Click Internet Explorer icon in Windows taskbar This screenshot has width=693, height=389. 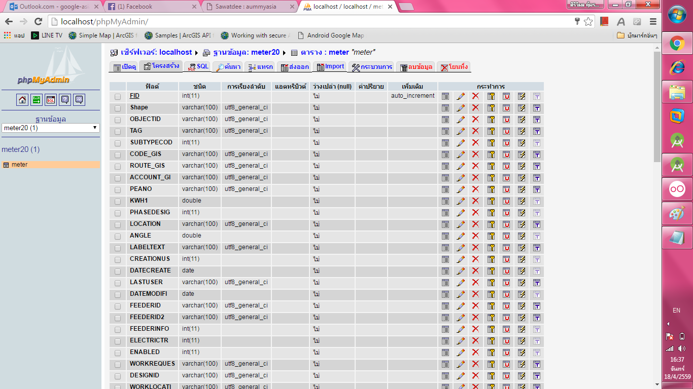point(677,68)
